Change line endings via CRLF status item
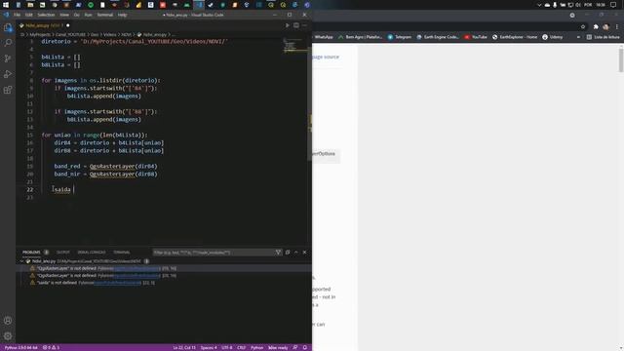Viewport: 624px width, 351px height. click(241, 347)
